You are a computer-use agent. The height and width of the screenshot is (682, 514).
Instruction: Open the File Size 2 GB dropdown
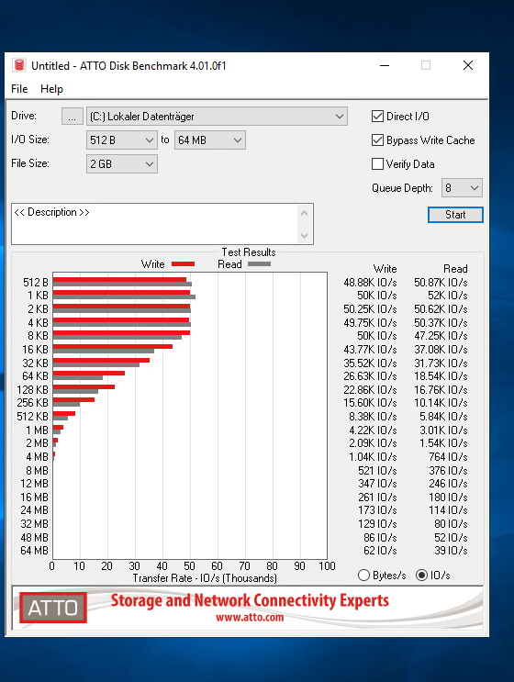122,164
